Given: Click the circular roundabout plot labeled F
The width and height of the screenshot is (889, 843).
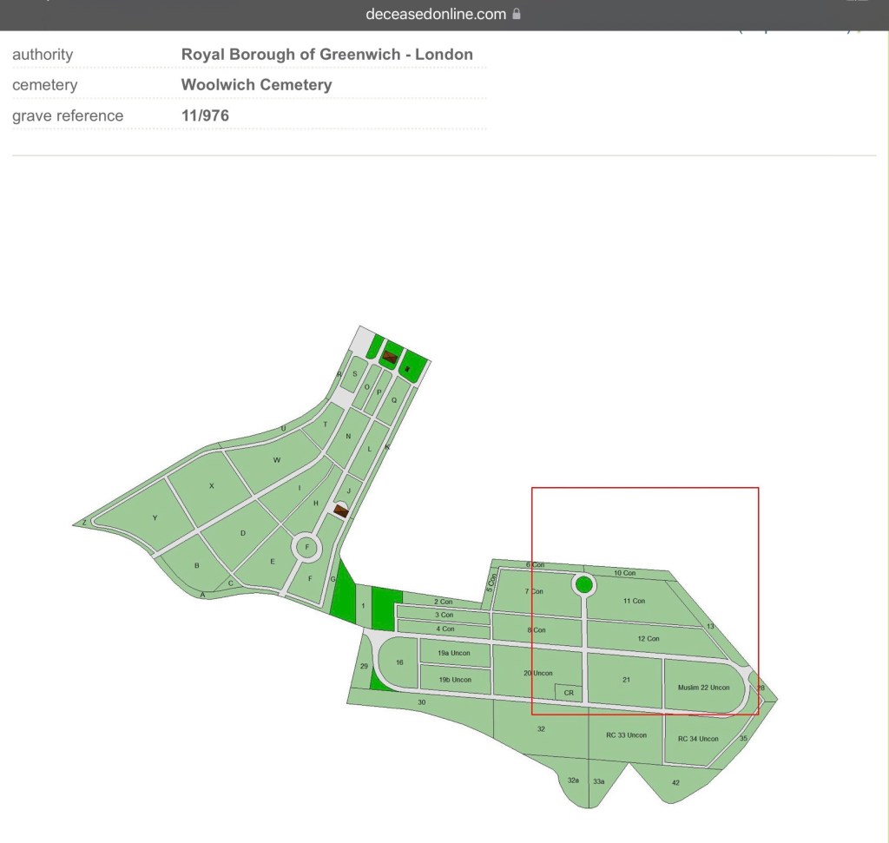Looking at the screenshot, I should pyautogui.click(x=306, y=548).
